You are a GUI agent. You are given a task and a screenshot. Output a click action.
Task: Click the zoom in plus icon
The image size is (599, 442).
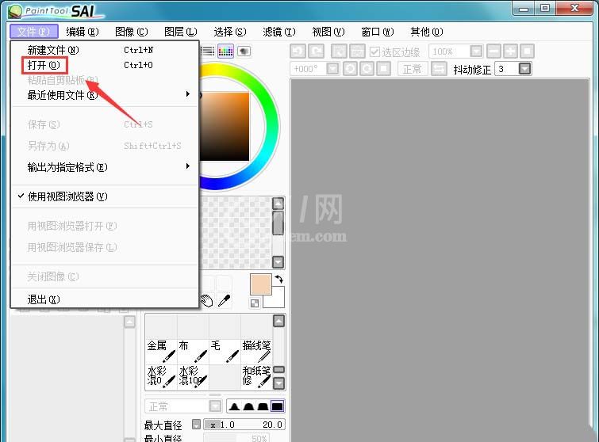point(510,51)
